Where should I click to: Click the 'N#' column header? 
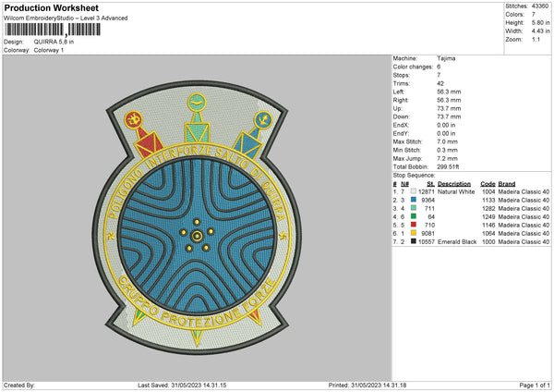click(x=404, y=184)
